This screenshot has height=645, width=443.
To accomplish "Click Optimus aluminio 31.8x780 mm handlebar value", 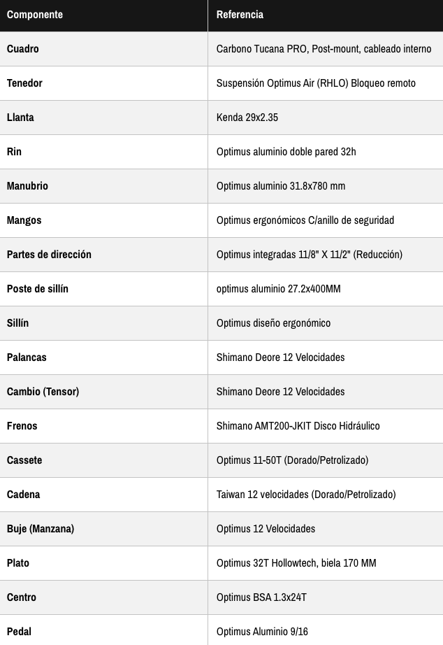I will pos(281,186).
